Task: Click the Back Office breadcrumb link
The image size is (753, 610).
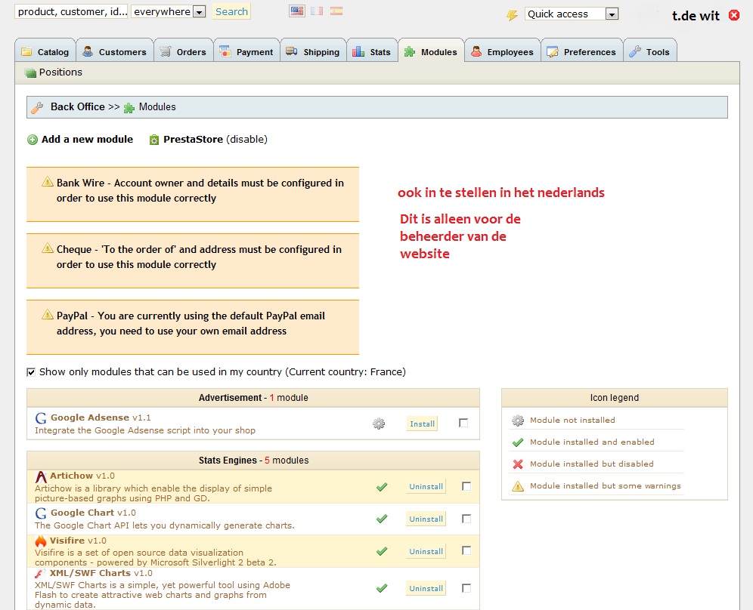Action: tap(77, 107)
